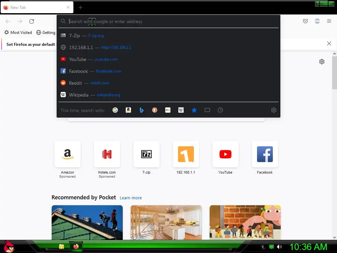The height and width of the screenshot is (253, 337).
Task: Open the Facebook shortcut tile
Action: point(265,154)
